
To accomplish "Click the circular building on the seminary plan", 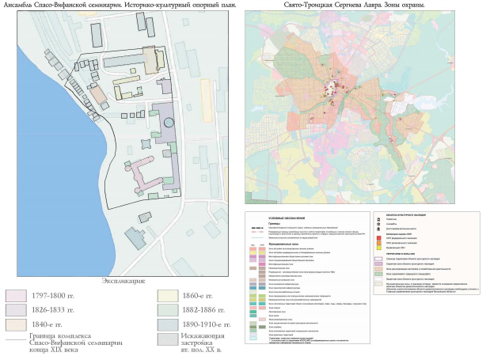I will tap(169, 123).
